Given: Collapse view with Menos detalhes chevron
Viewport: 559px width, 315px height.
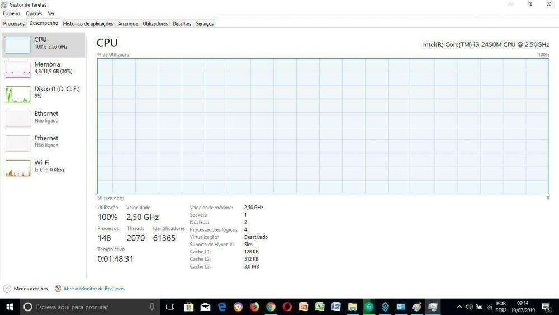Looking at the screenshot, I should click(x=7, y=289).
